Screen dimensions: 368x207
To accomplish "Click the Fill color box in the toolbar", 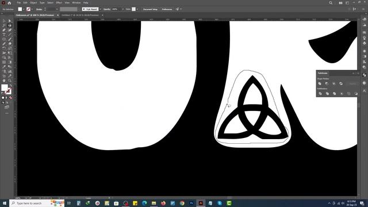I will (5, 87).
